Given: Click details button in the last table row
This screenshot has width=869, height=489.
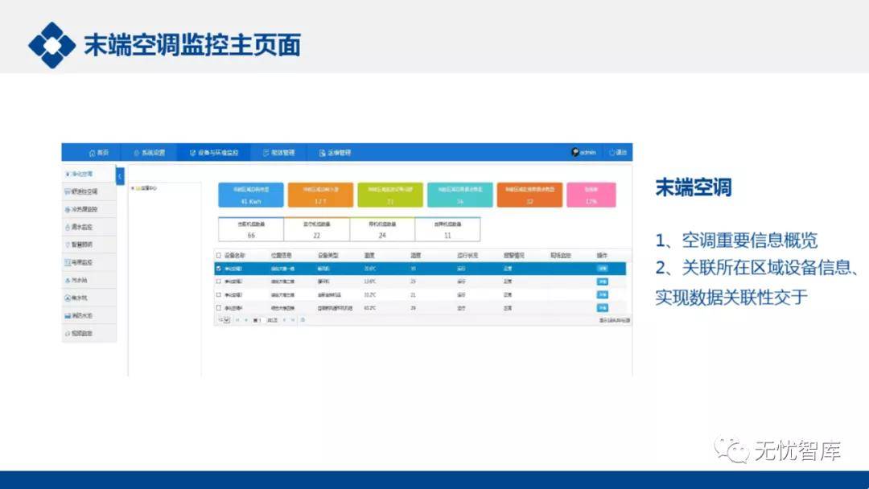Looking at the screenshot, I should point(602,307).
